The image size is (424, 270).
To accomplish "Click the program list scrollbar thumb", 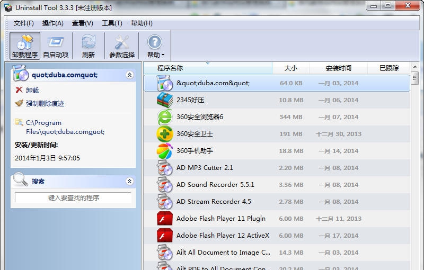I will point(414,78).
